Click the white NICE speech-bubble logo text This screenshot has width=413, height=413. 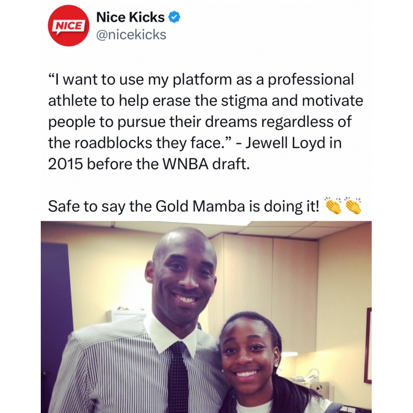[69, 27]
